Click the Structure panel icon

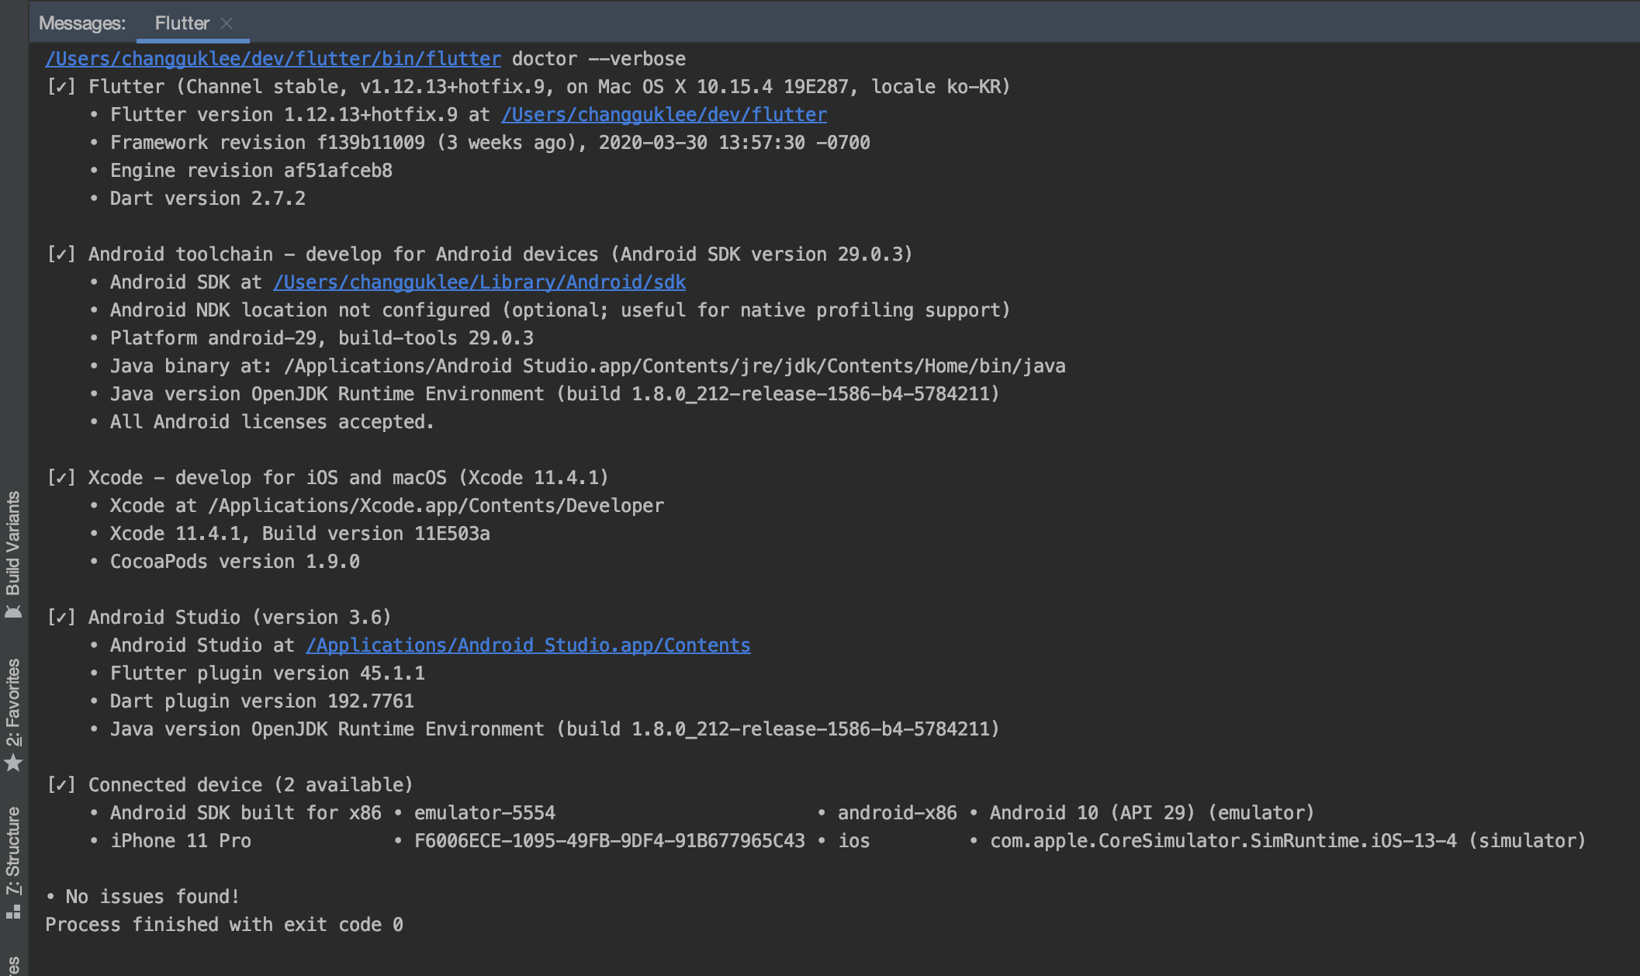(13, 912)
